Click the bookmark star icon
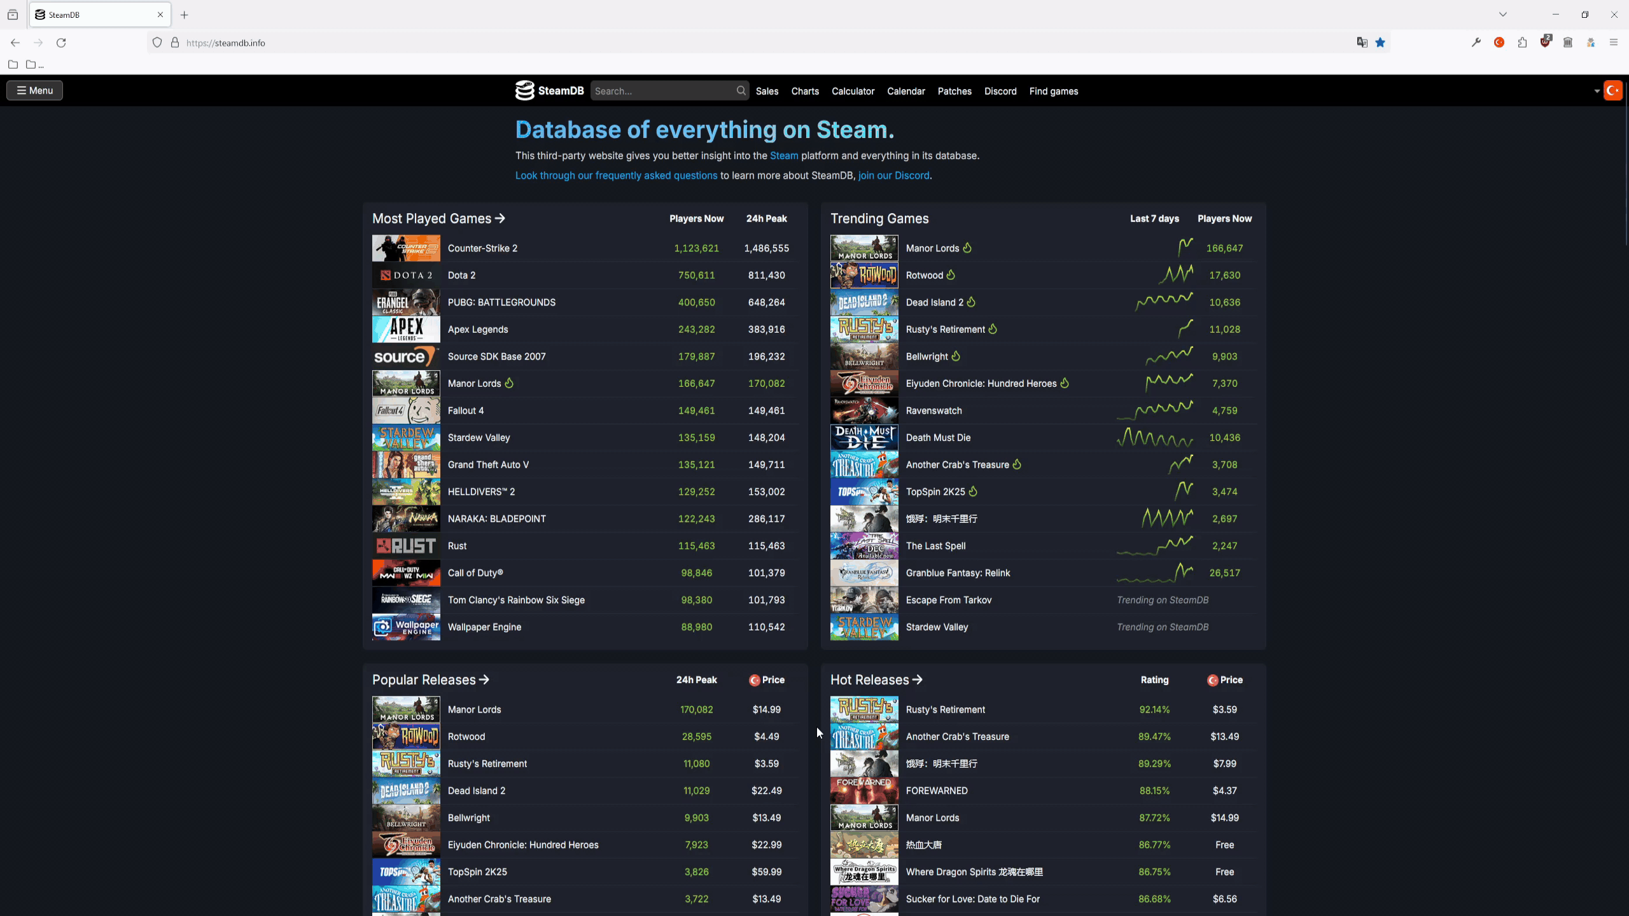This screenshot has height=916, width=1629. [1380, 43]
